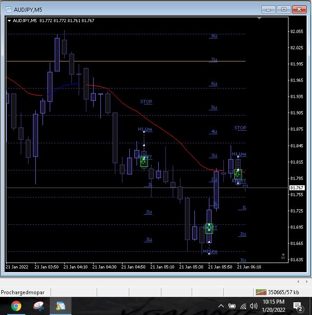Image resolution: width=312 pixels, height=315 pixels.
Task: Open the Prochargedmopar profile in status bar
Action: click(23, 292)
